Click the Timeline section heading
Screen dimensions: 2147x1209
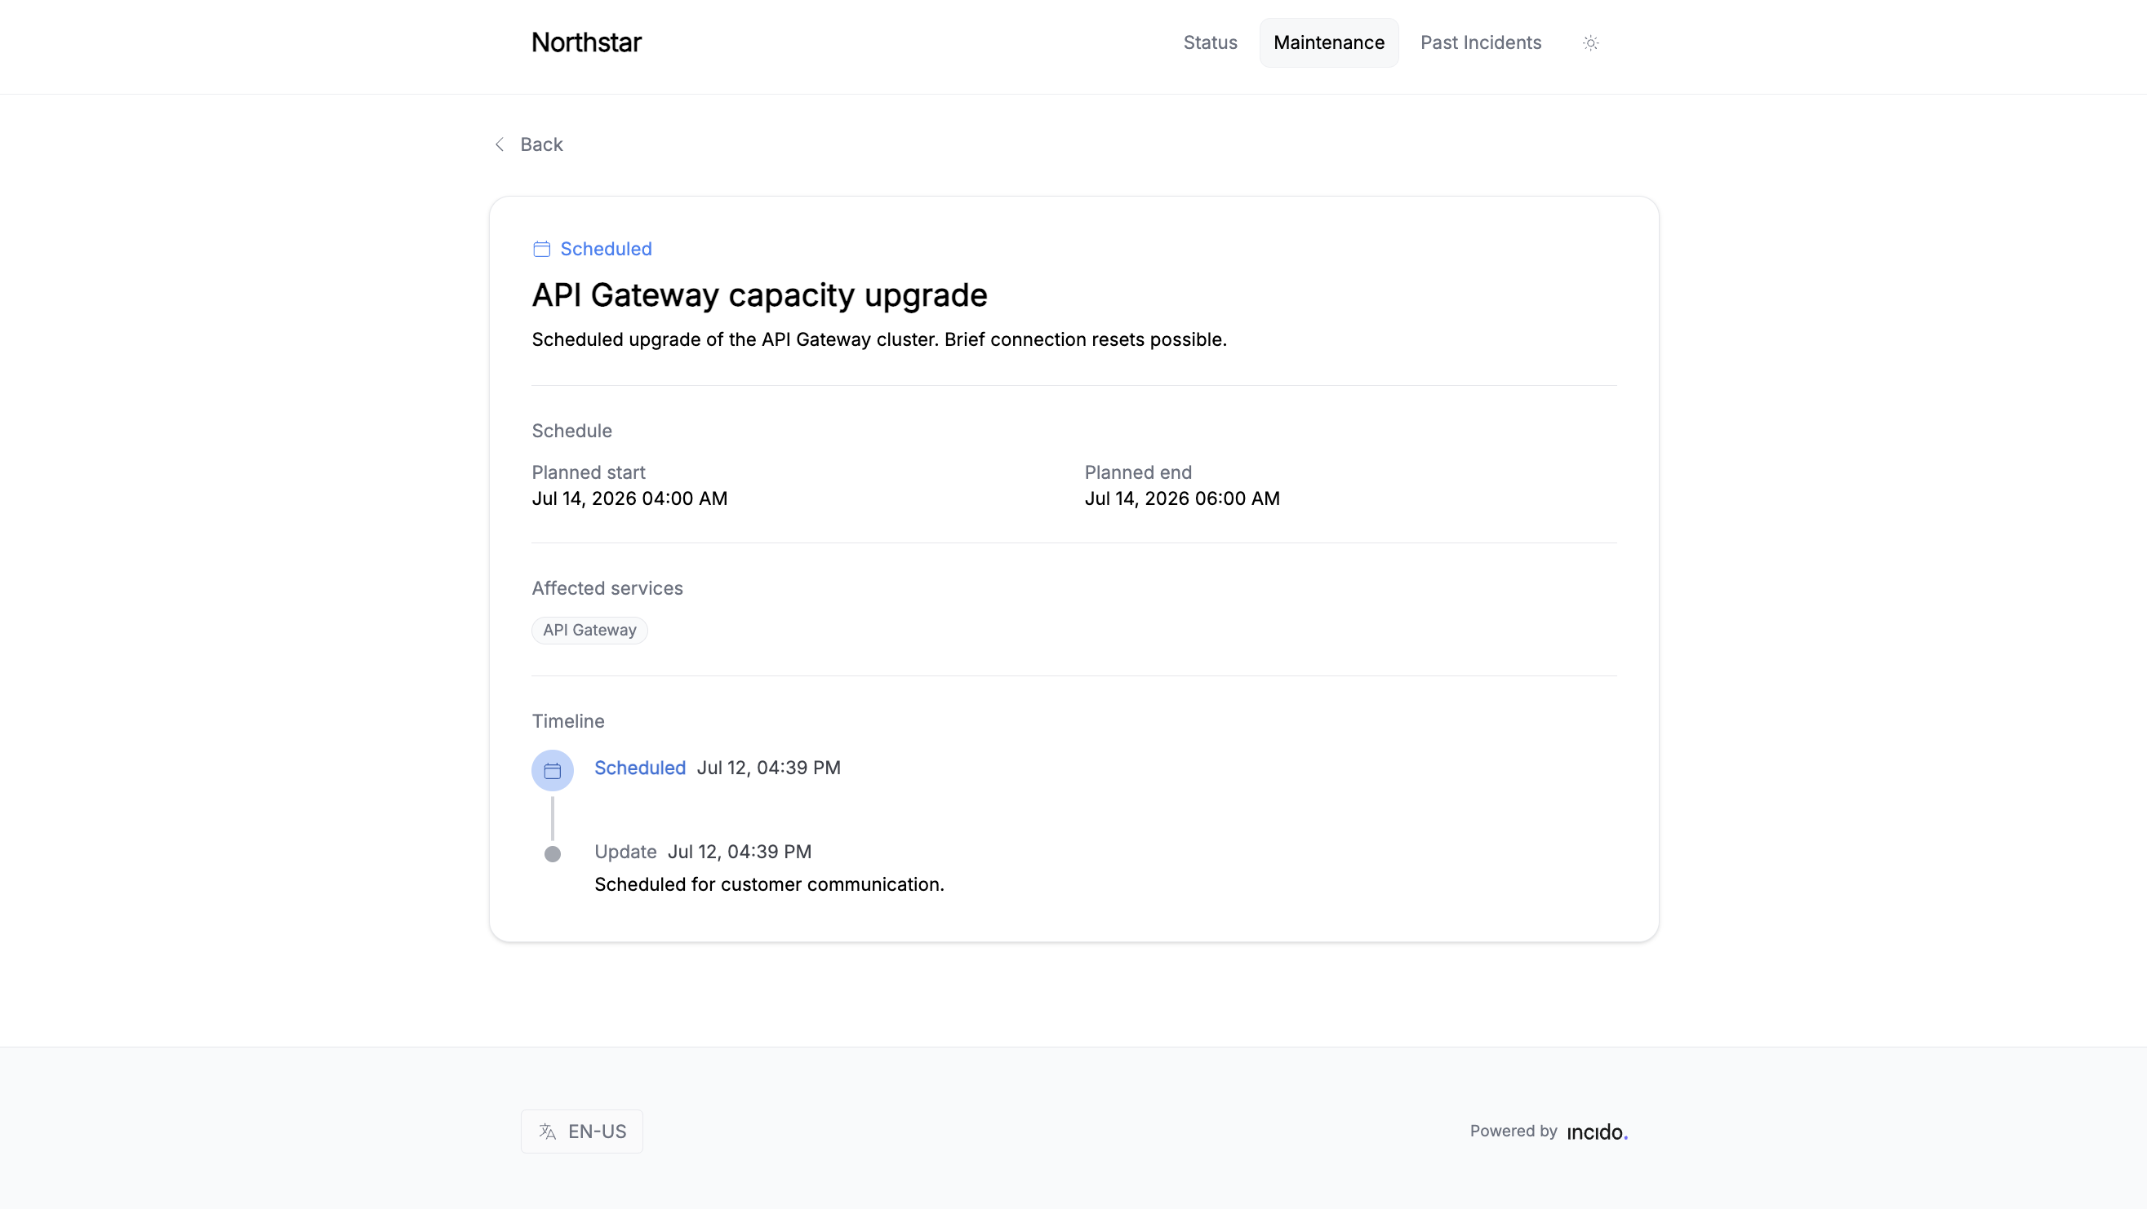(x=567, y=721)
